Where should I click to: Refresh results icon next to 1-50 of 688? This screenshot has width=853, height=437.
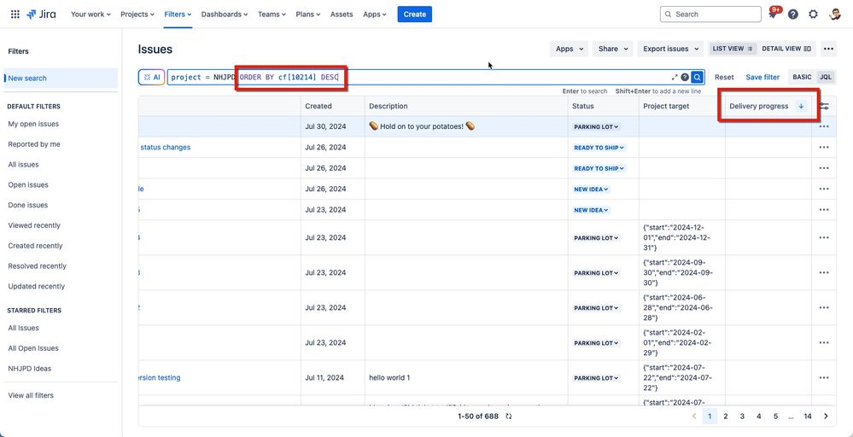click(x=509, y=417)
